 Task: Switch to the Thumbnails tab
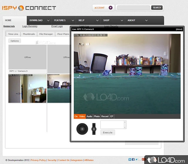(x=29, y=34)
